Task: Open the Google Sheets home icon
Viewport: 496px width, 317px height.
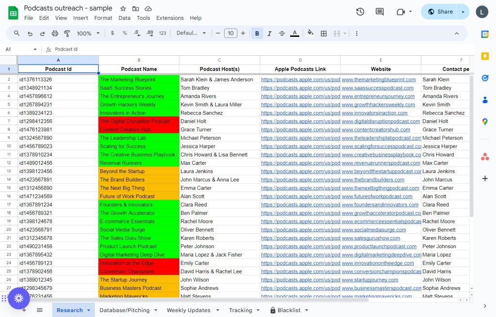Action: [x=13, y=13]
